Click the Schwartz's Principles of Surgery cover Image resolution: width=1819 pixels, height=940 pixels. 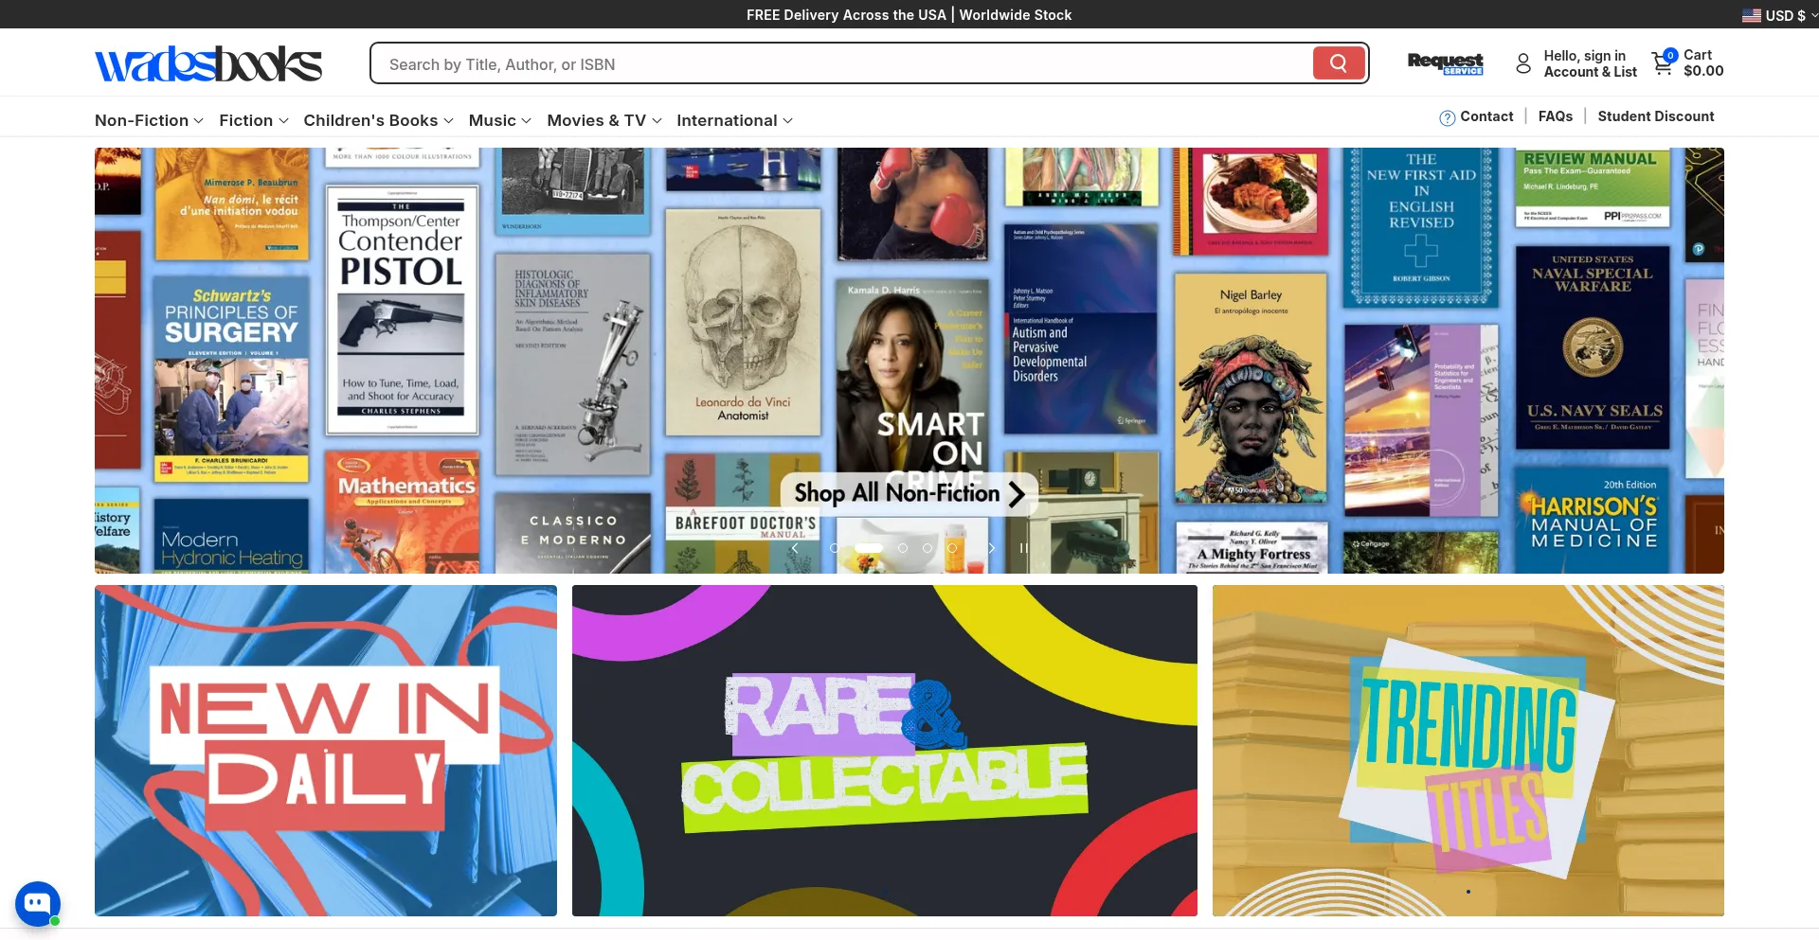(231, 379)
